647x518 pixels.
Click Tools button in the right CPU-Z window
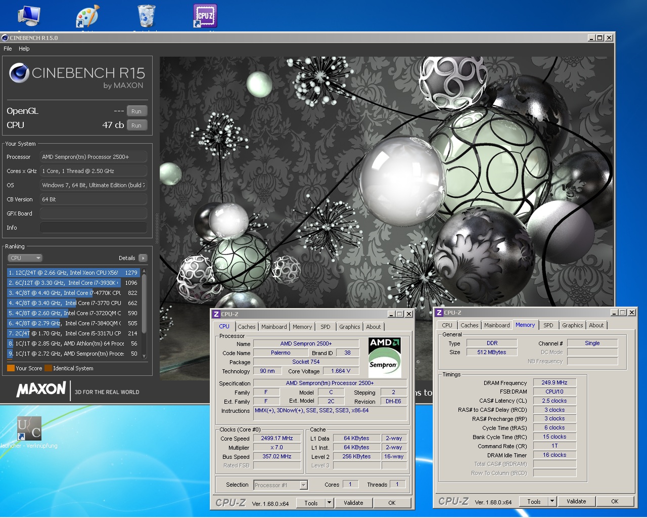pos(534,502)
